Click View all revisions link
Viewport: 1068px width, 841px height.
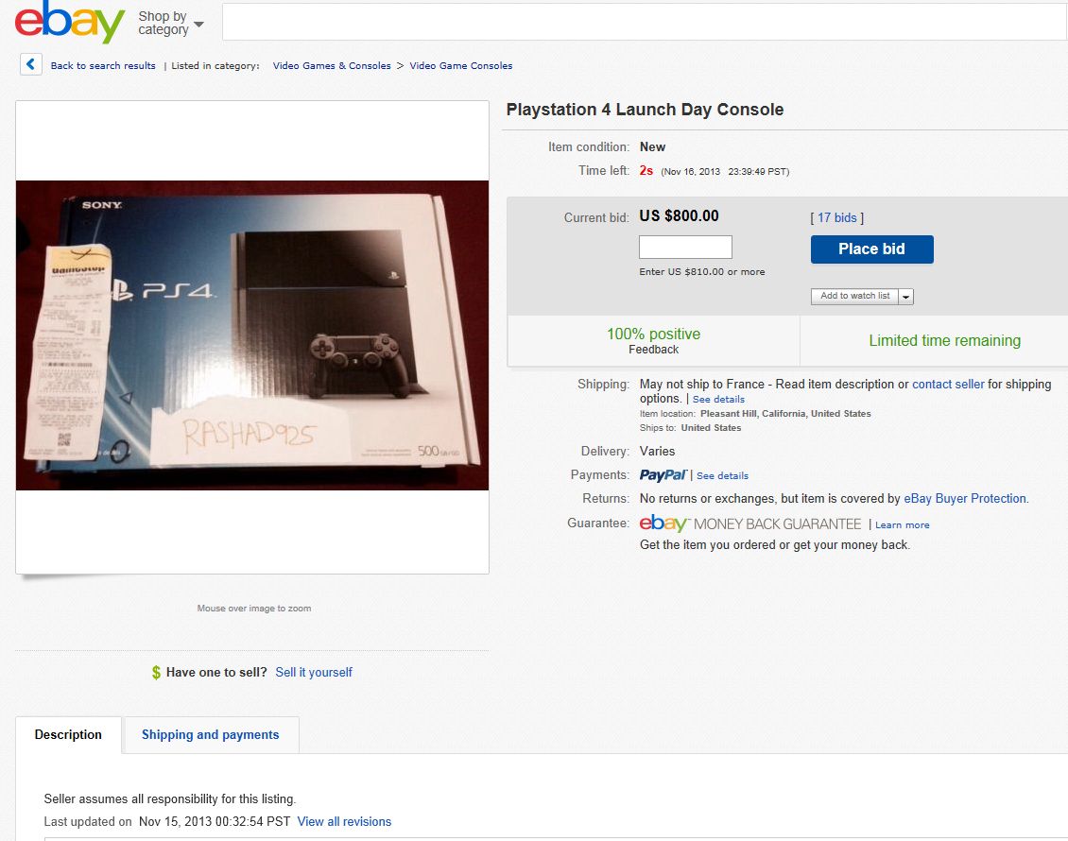[344, 822]
